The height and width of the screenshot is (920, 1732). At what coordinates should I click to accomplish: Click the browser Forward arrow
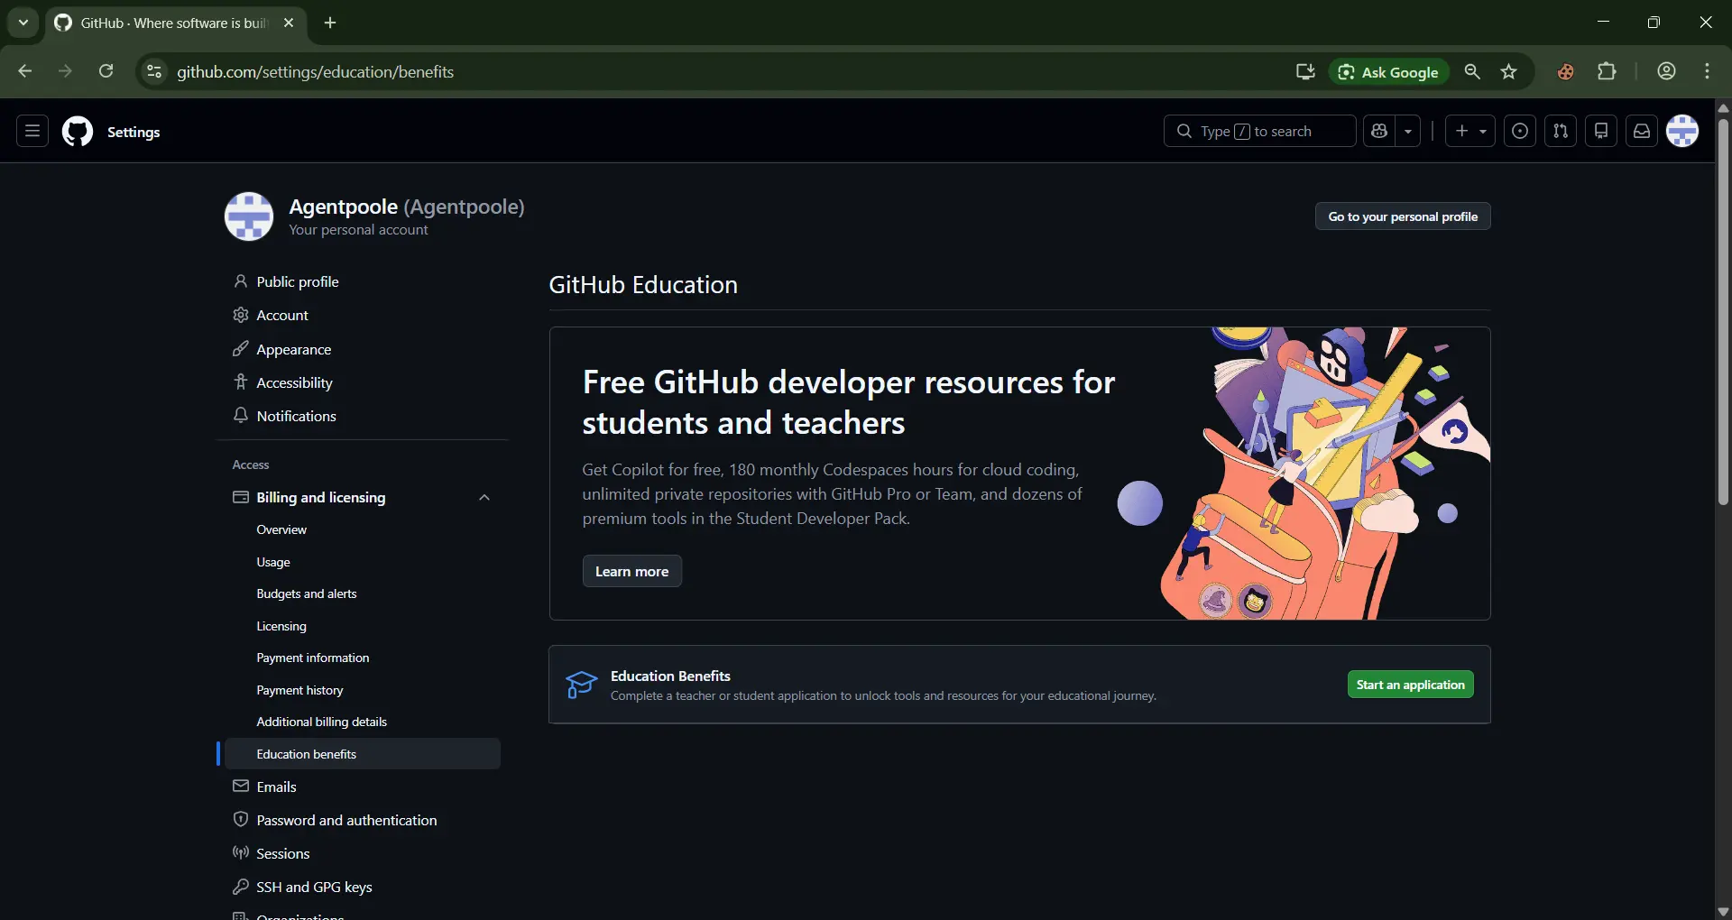pos(65,71)
